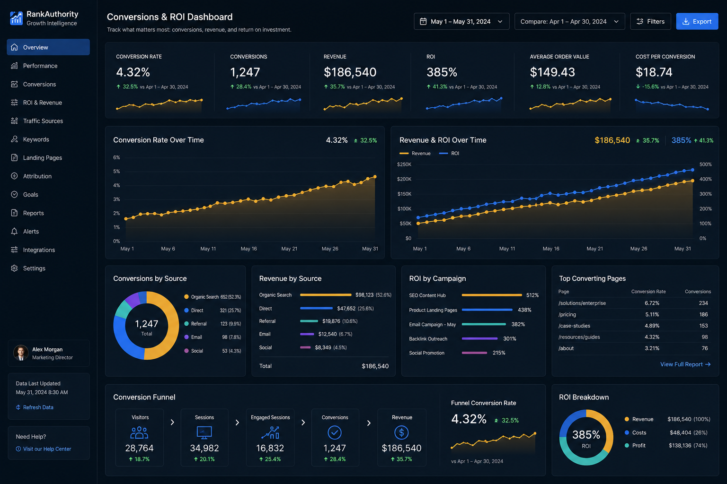Click the Sessions monitor icon in funnel
727x484 pixels.
point(204,432)
